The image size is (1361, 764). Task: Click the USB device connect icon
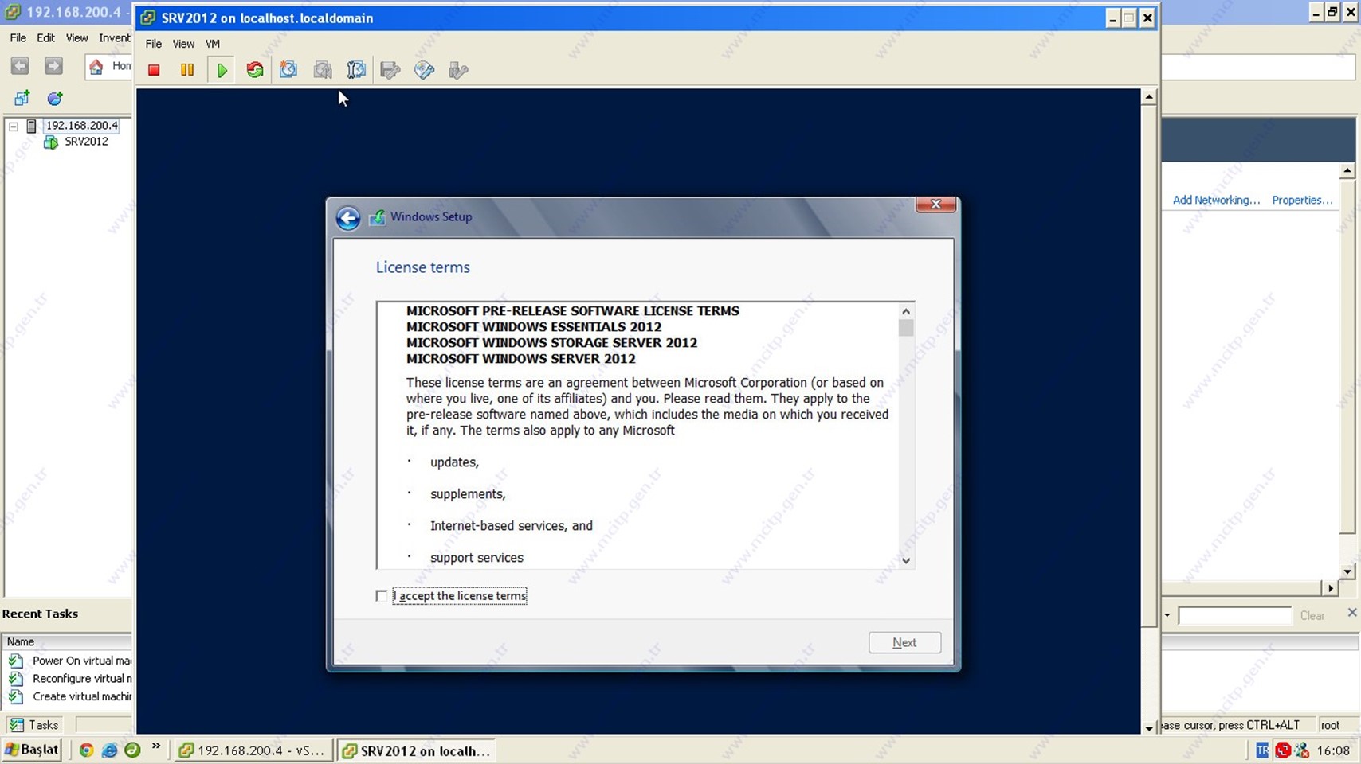point(458,70)
